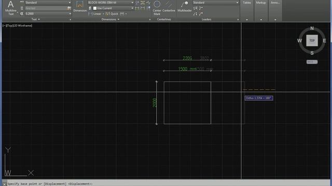Screen dimensions: 332x186
Task: Expand the Linear dimension type arrow
Action: (x=103, y=14)
